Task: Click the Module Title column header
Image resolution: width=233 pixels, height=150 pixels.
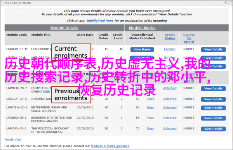Action: 41,35
